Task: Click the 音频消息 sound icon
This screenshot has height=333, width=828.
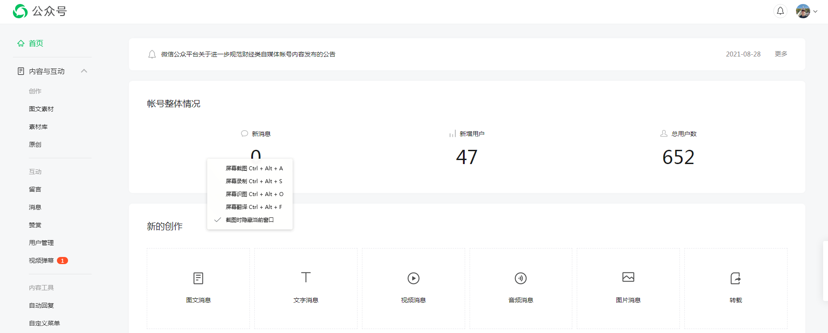Action: pyautogui.click(x=521, y=278)
